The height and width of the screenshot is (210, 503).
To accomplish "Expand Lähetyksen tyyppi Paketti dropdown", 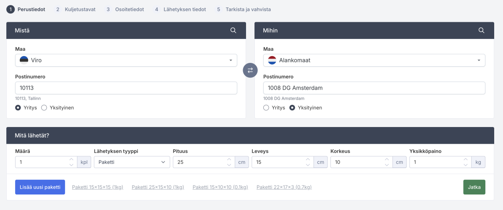I will tap(132, 162).
